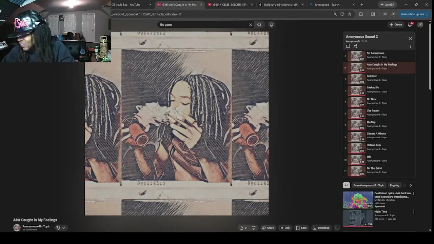Image resolution: width=434 pixels, height=244 pixels.
Task: Click the Share button under the video
Action: tap(268, 228)
